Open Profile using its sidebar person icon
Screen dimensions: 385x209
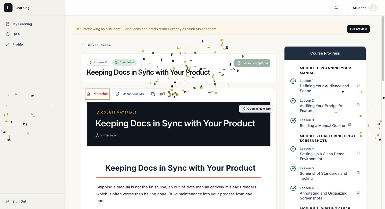click(x=8, y=44)
